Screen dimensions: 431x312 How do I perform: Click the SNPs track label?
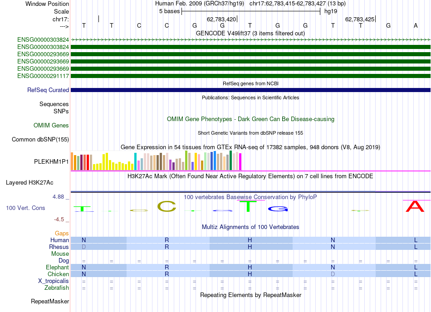pos(61,111)
